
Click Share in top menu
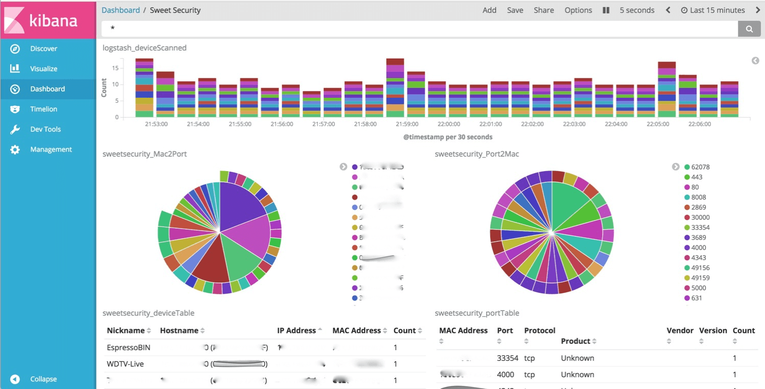coord(544,10)
